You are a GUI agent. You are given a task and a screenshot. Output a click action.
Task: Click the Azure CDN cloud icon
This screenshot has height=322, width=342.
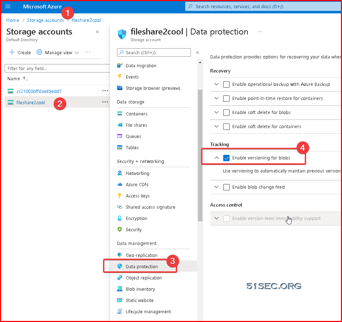point(120,184)
